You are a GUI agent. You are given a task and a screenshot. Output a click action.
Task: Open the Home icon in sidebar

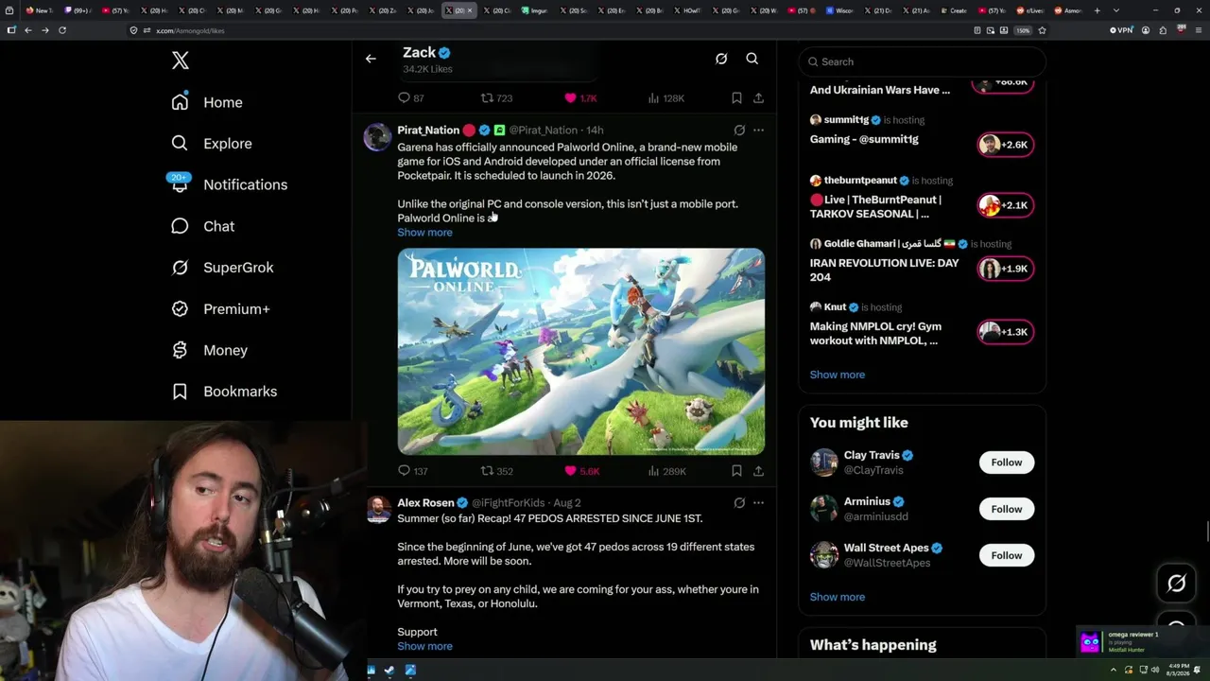click(x=180, y=102)
